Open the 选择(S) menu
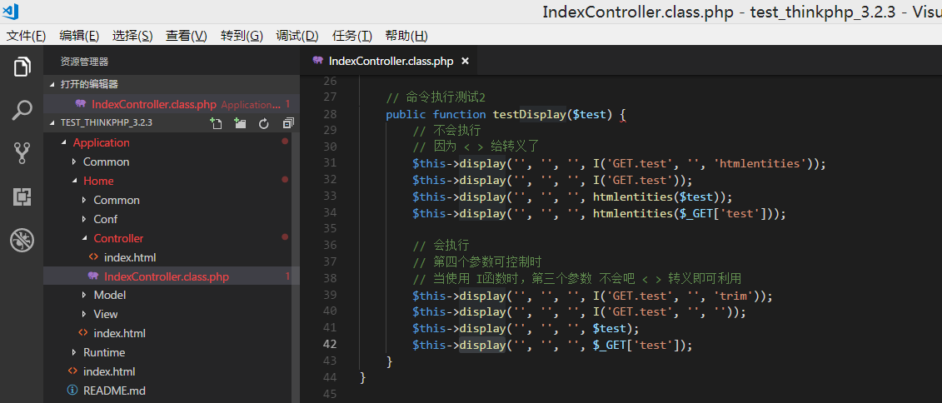 pyautogui.click(x=132, y=36)
